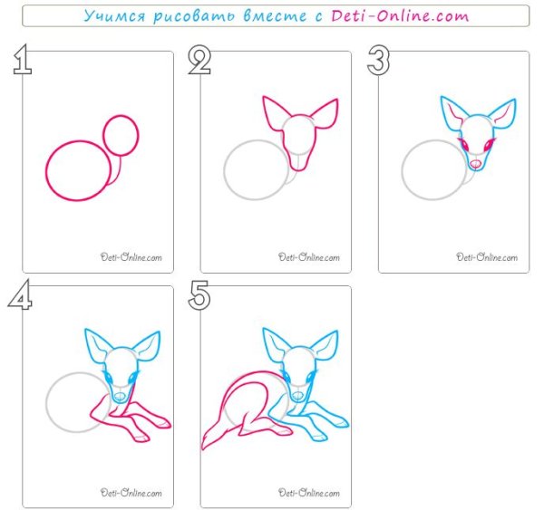Image resolution: width=544 pixels, height=510 pixels.
Task: Click the pink nose in step 3
Action: click(x=475, y=163)
